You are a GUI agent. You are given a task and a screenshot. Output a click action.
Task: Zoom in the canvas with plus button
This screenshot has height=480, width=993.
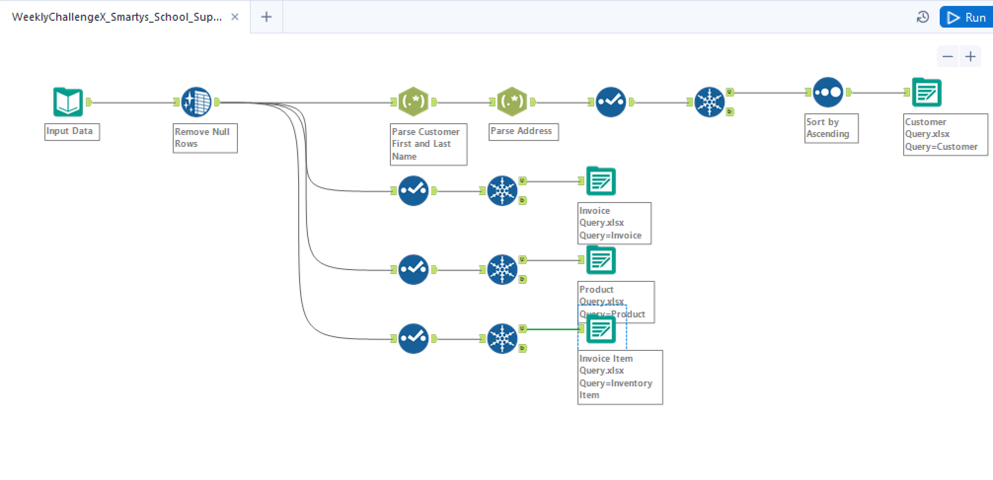[970, 57]
